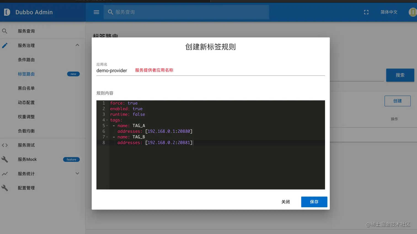The width and height of the screenshot is (417, 234).
Task: Fold the TAG_A block on line 5
Action: point(107,126)
